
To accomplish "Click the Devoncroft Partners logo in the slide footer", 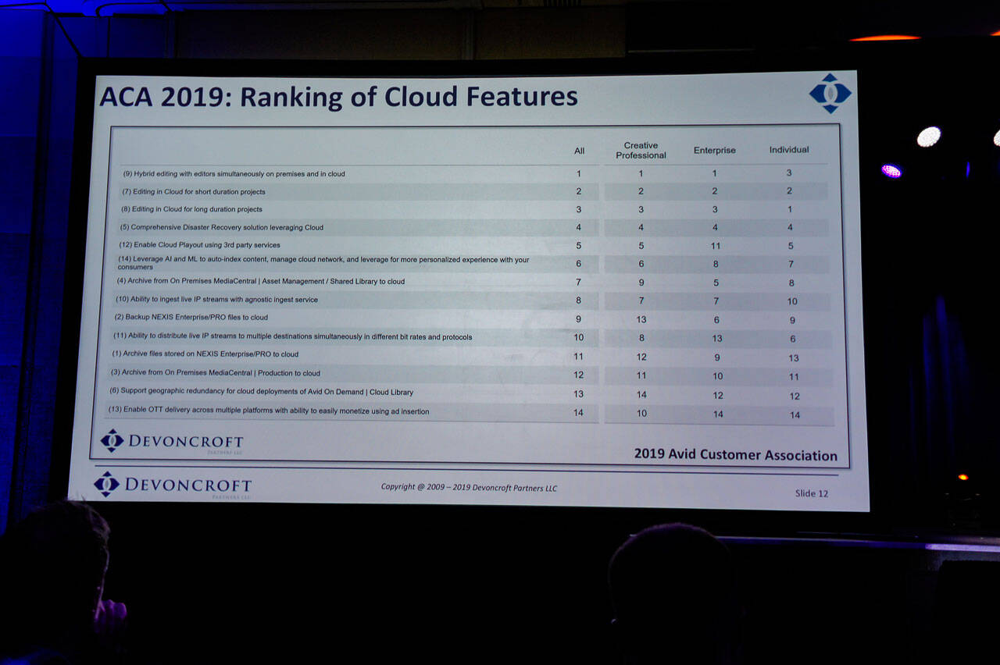I will [173, 485].
